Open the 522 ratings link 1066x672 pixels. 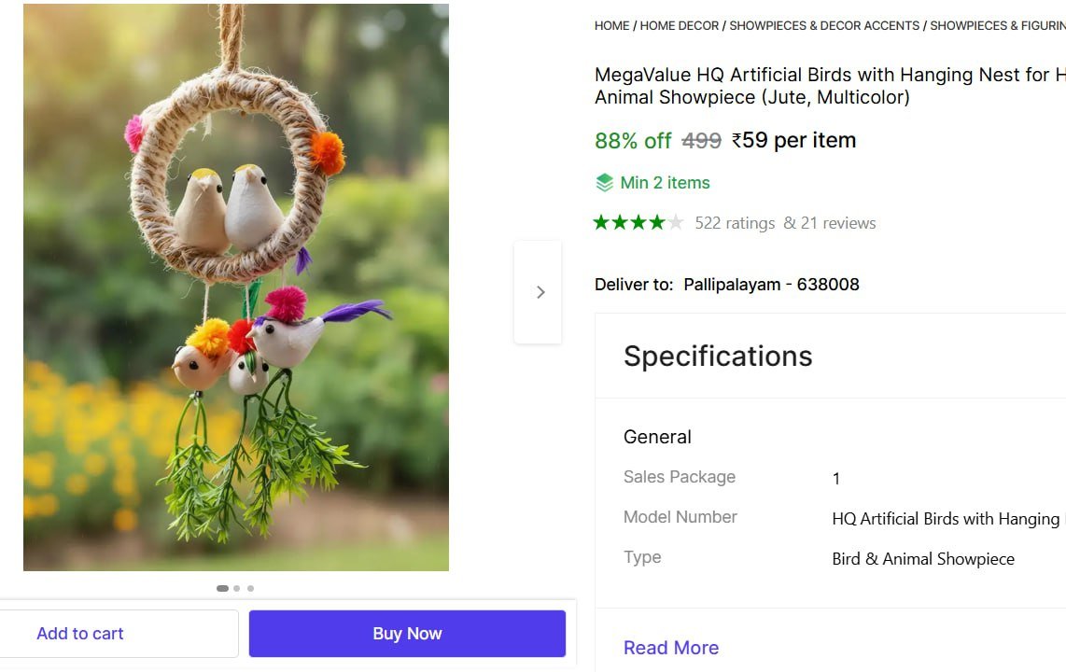[x=735, y=223]
